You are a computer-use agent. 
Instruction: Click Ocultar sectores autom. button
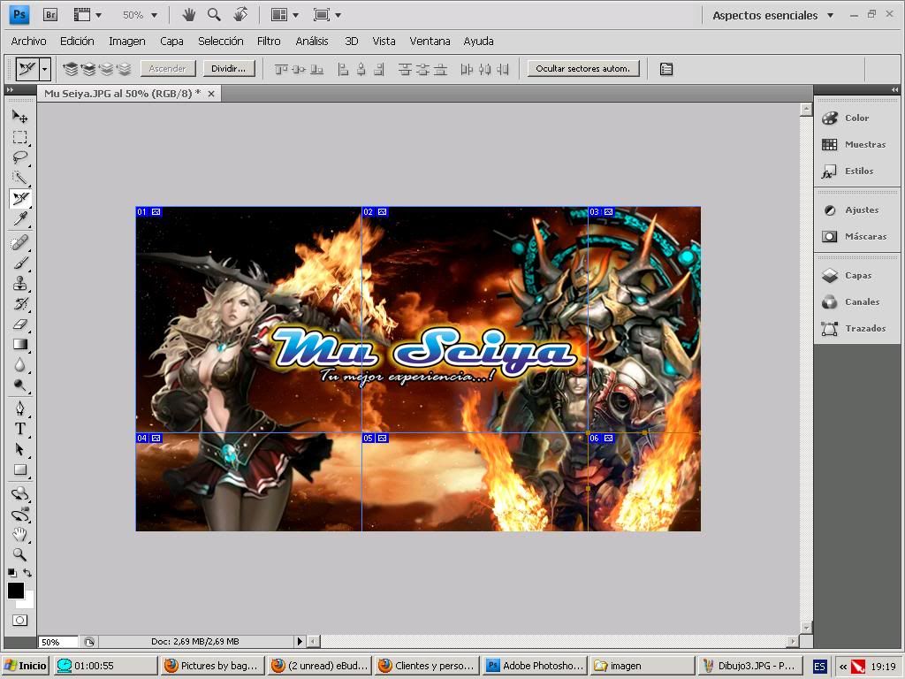click(583, 69)
